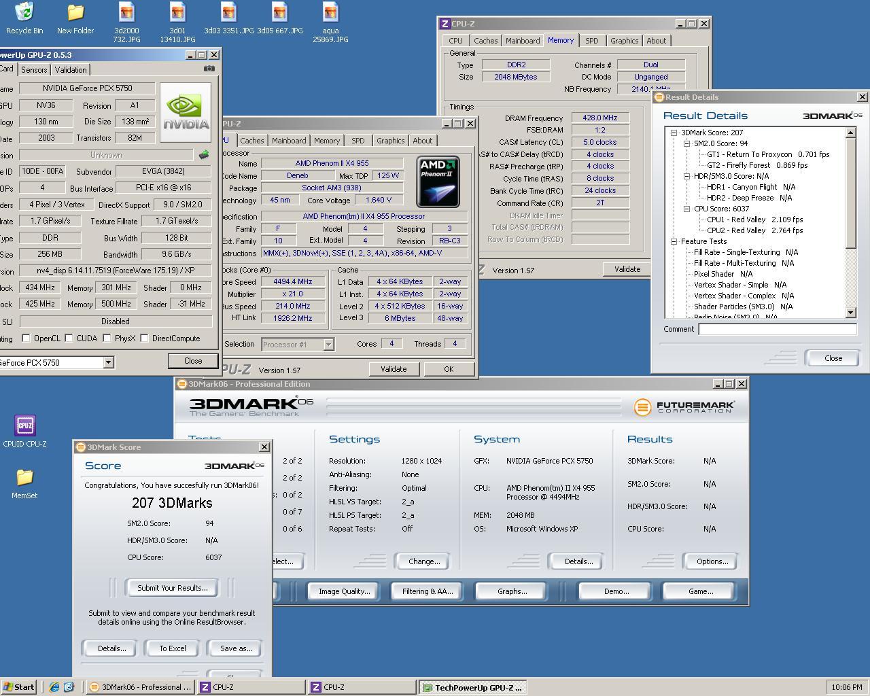Enable the DirectCompute checkbox in GPU-Z
Viewport: 870px width, 696px height.
click(144, 338)
